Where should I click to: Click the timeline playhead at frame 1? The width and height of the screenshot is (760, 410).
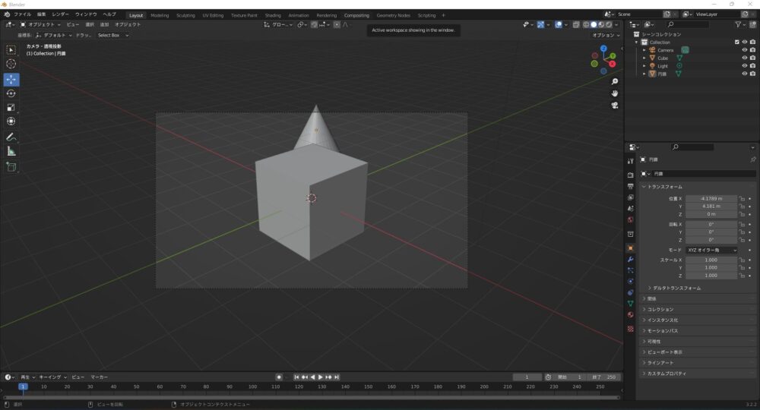pos(23,386)
